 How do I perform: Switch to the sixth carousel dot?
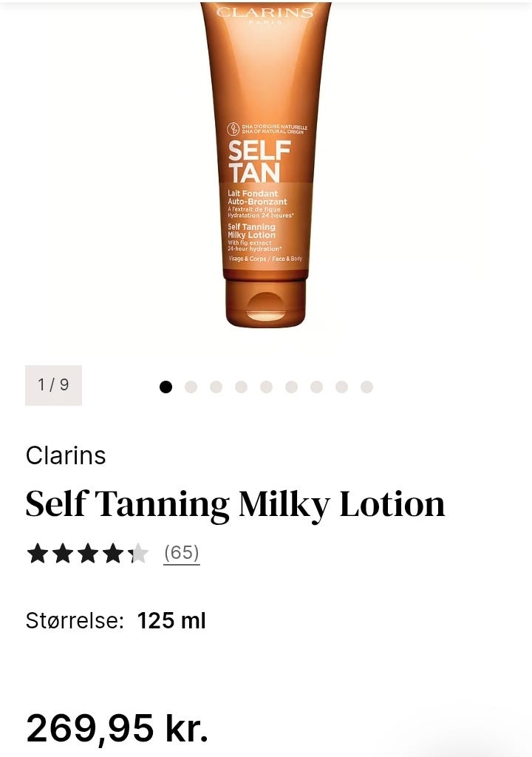(291, 387)
